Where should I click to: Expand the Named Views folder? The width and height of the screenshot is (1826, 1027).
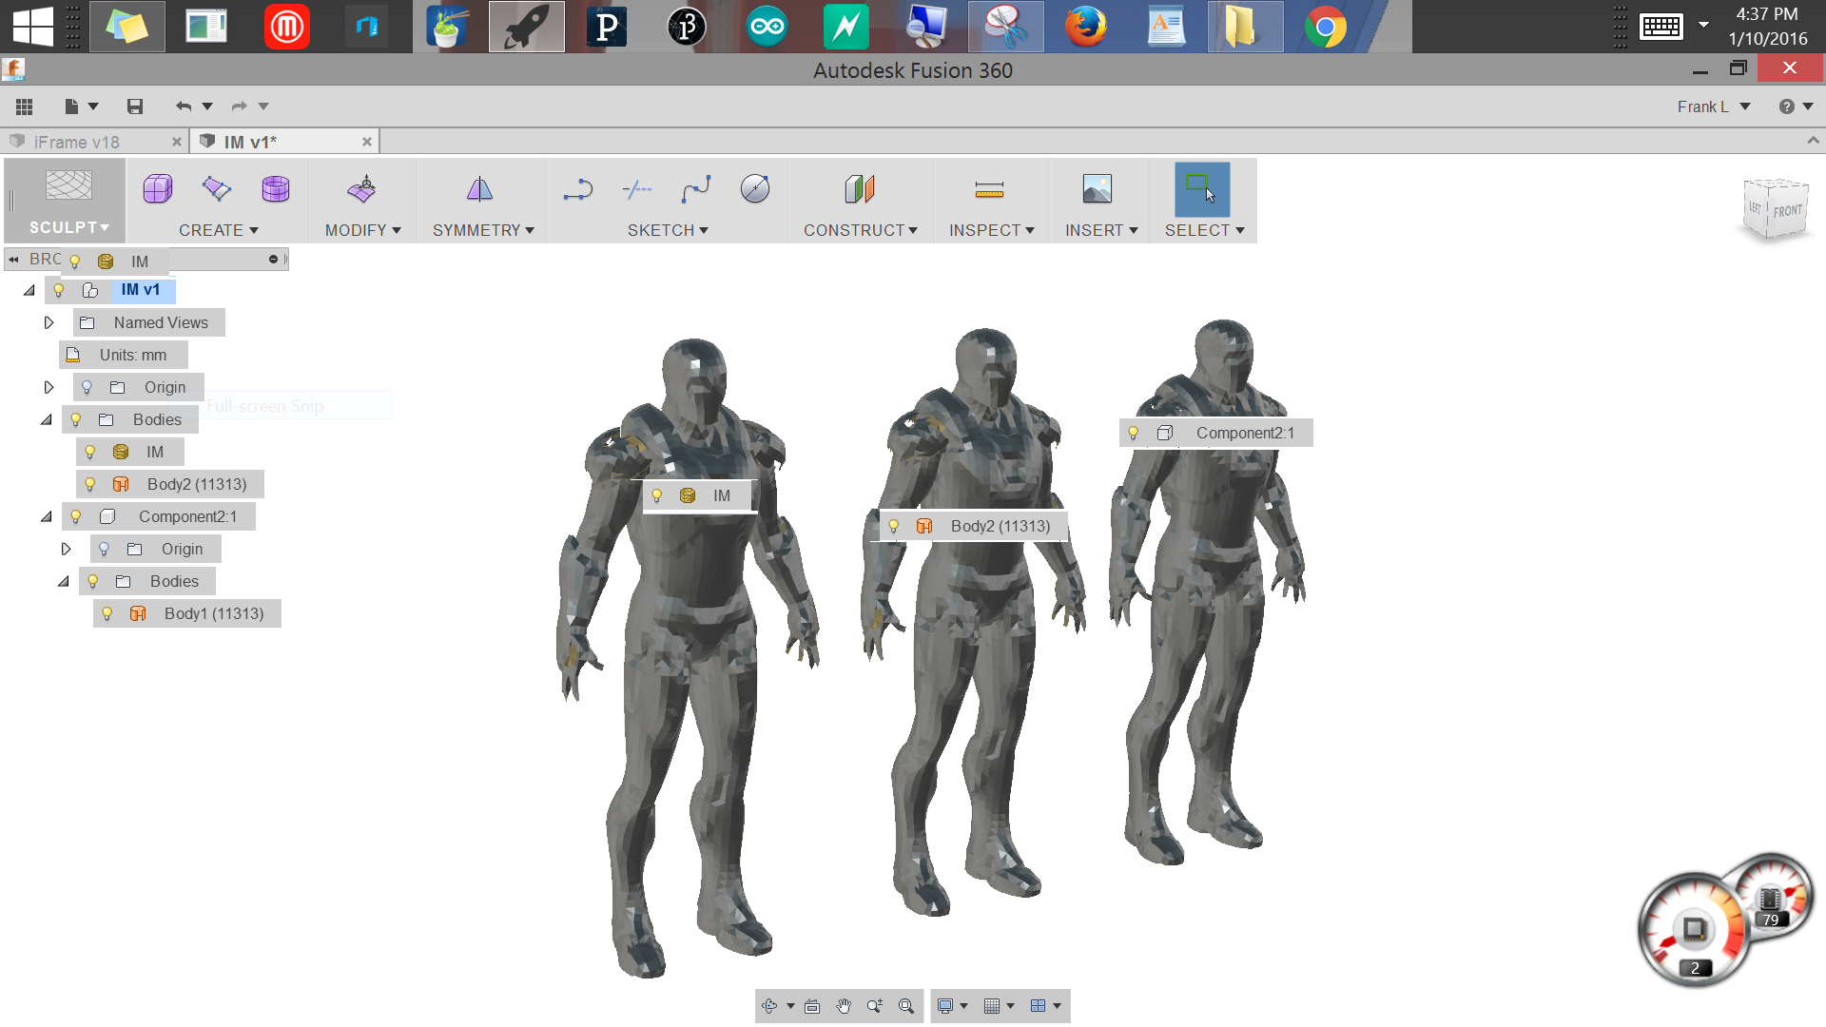[x=49, y=322]
